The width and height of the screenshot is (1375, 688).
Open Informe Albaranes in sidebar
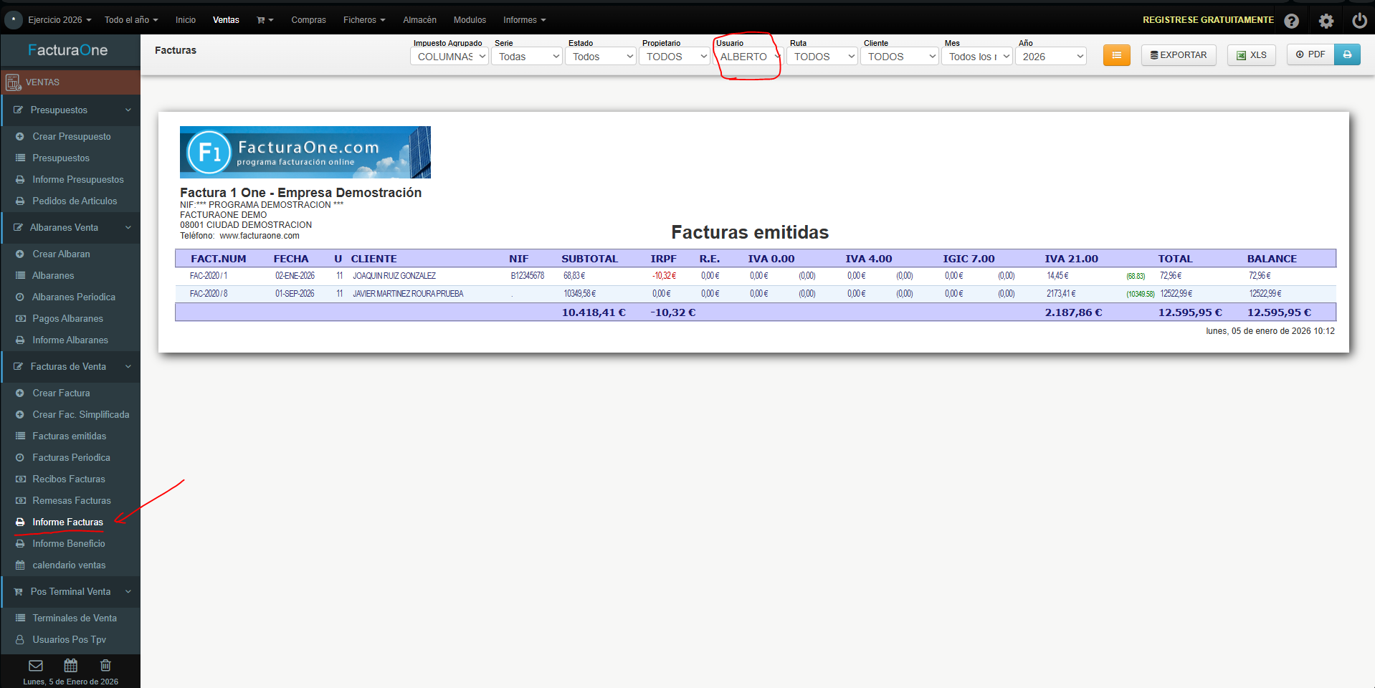pyautogui.click(x=70, y=340)
